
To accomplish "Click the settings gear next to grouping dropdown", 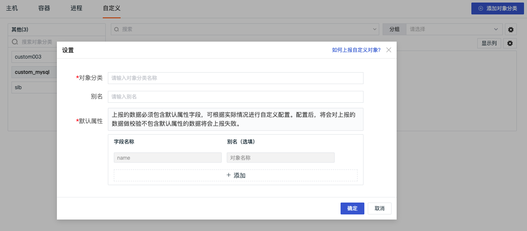I will coord(510,29).
